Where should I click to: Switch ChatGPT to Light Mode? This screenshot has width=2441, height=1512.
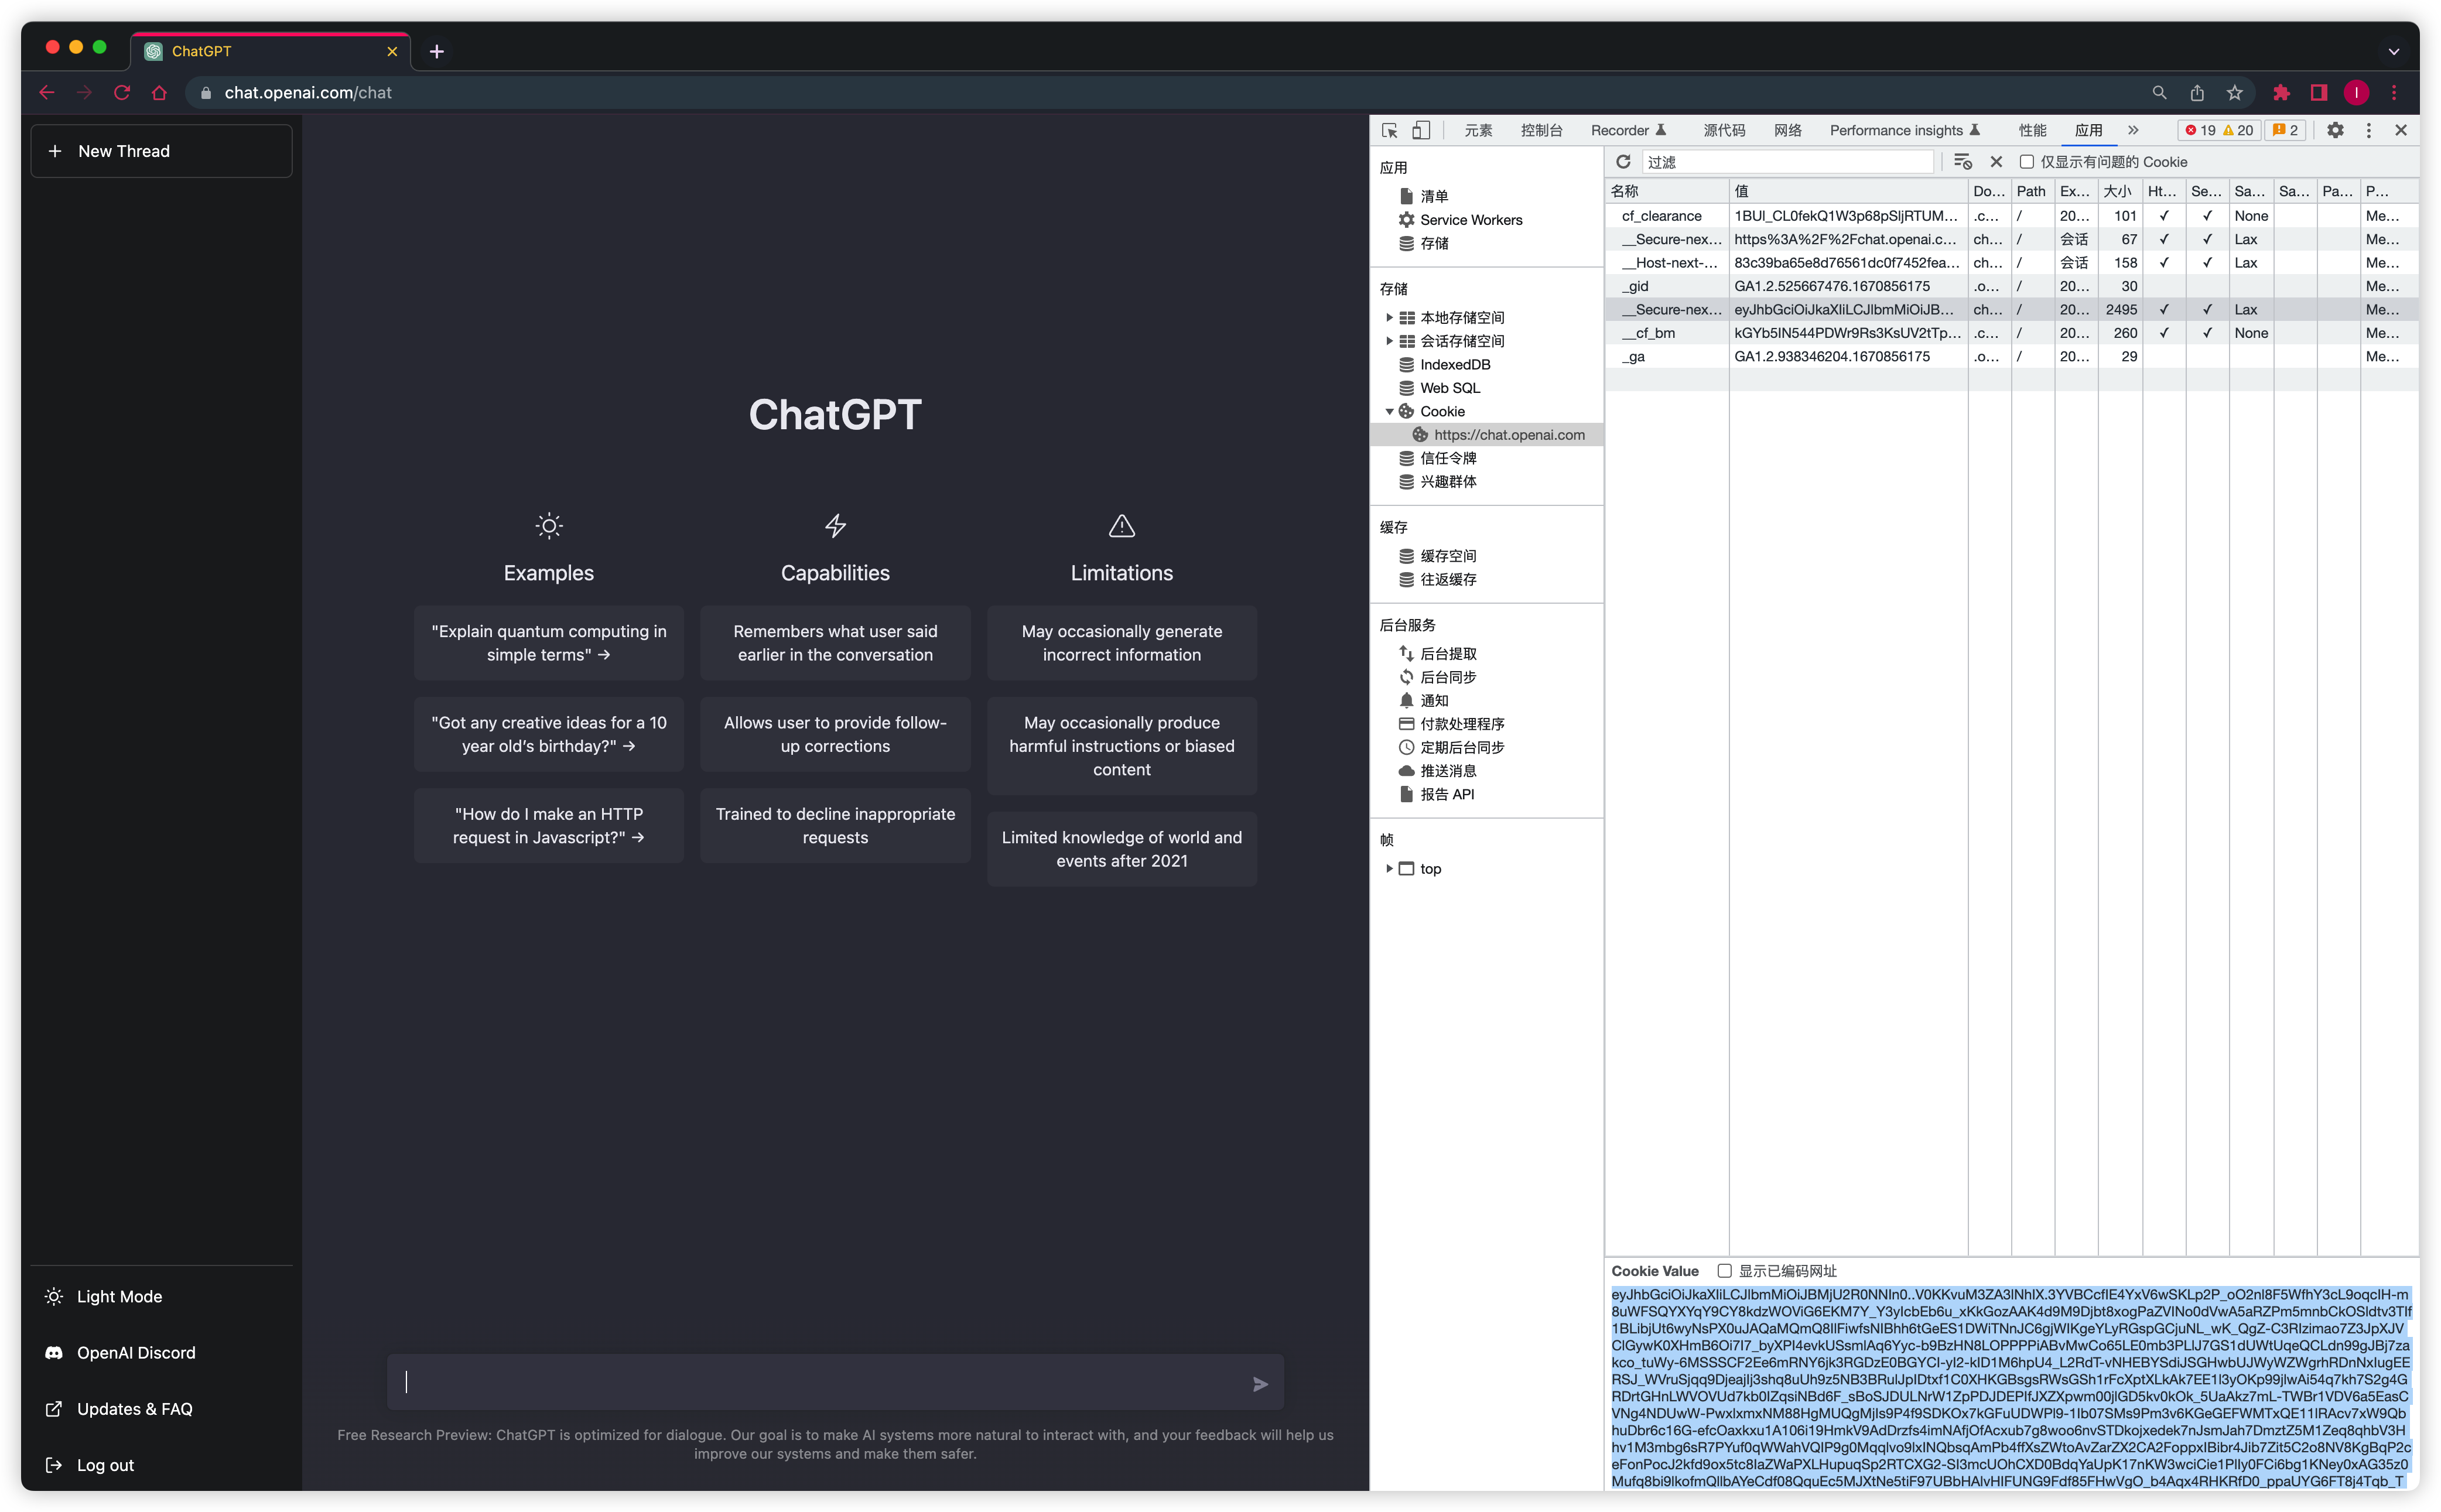pos(119,1296)
